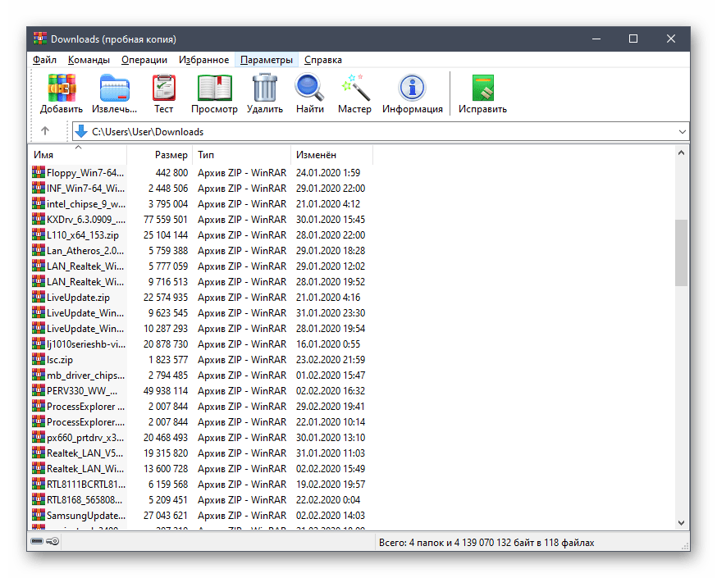Viewport: 717px width, 578px height.
Task: Click the blue download arrow in address bar
Action: 81,131
